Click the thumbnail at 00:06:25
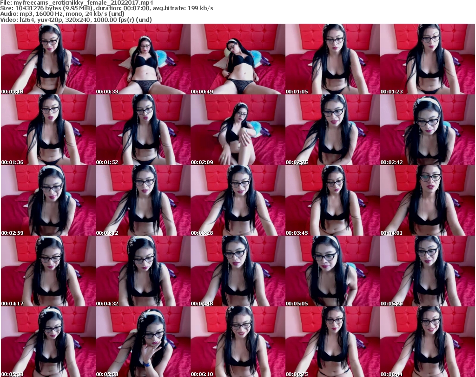 333,342
